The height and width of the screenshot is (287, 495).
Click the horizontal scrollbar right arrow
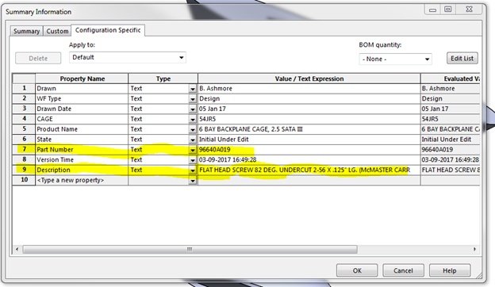pyautogui.click(x=474, y=249)
